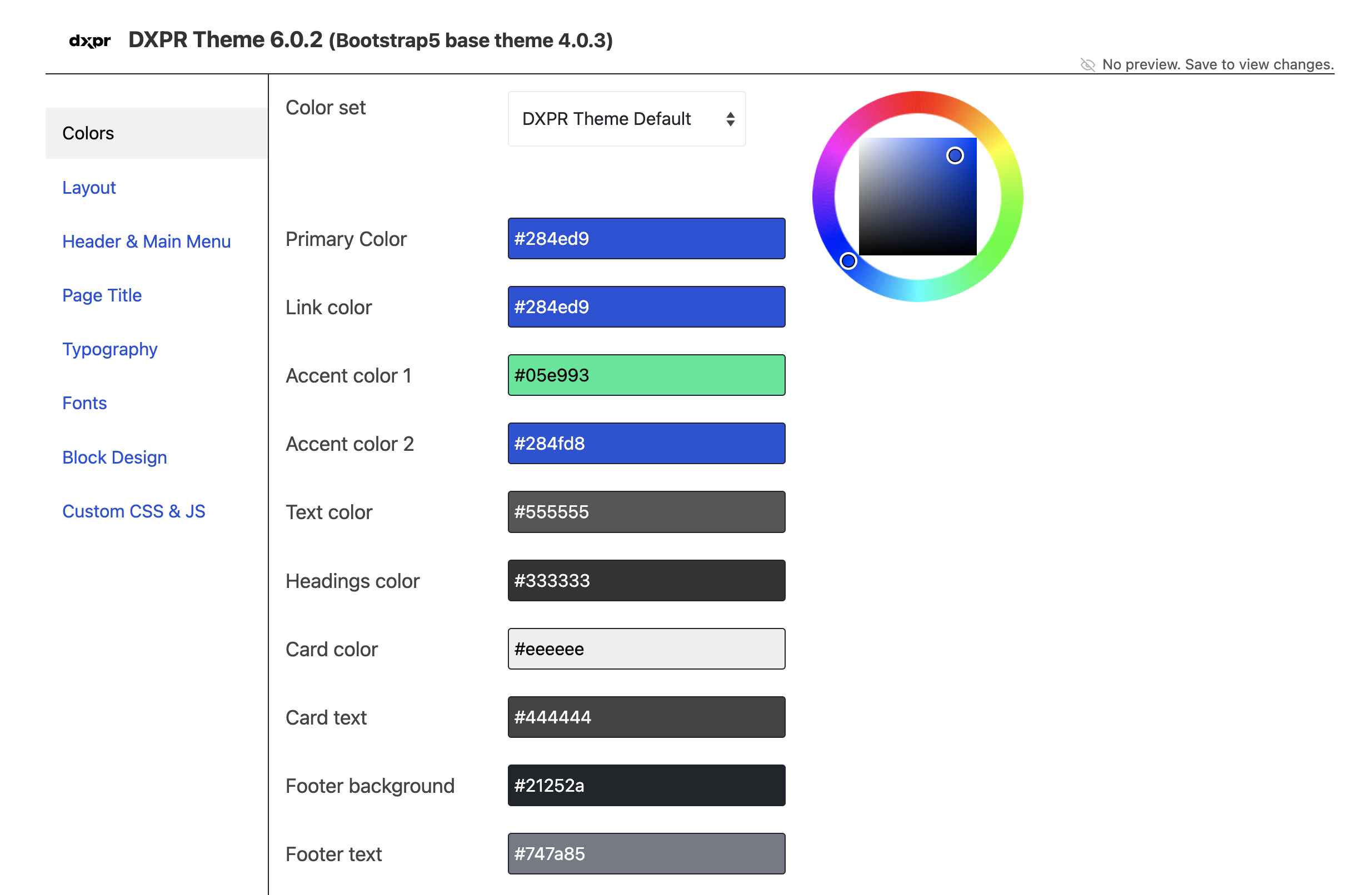Click the Accent color 1 green field
This screenshot has height=895, width=1358.
646,375
